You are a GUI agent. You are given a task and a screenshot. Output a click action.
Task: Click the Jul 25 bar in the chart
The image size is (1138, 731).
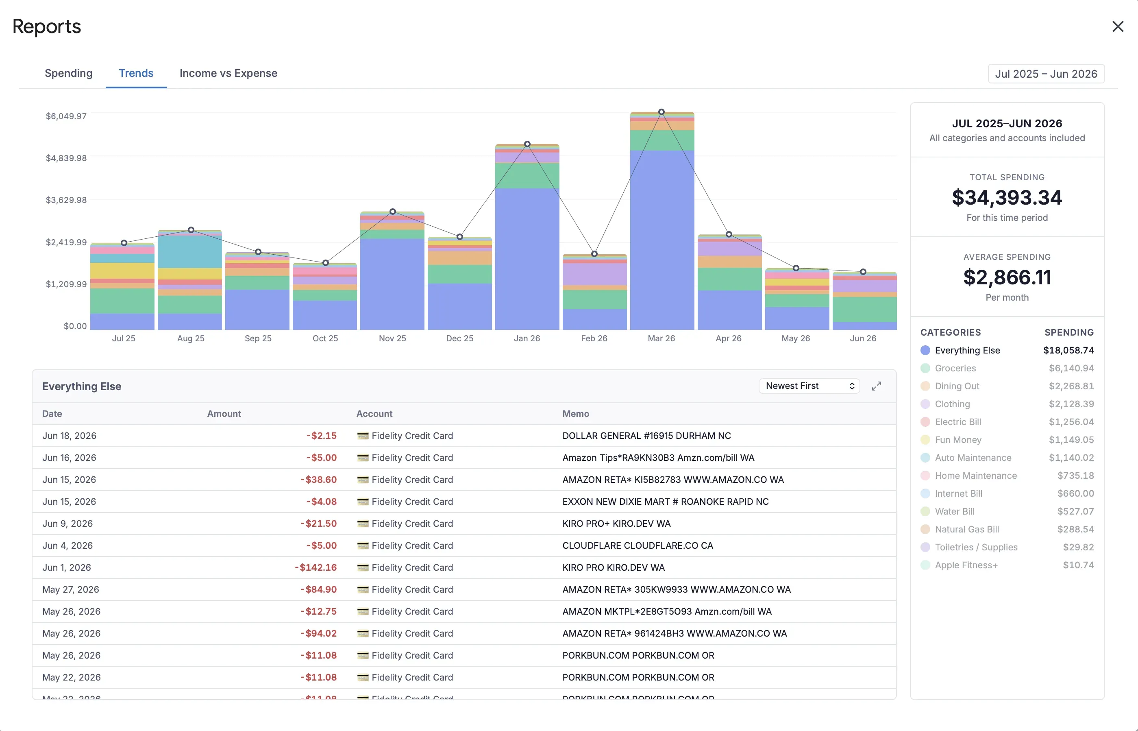pos(122,286)
